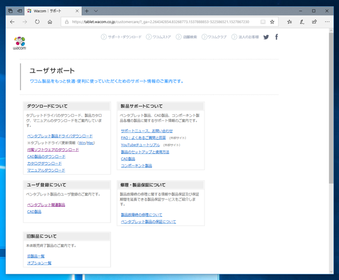Reload the page with Refresh icon
339x280 pixels.
[37, 22]
